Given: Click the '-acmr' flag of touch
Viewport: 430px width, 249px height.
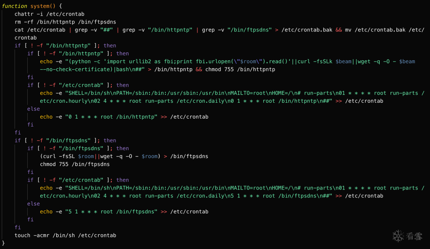Looking at the screenshot, I should click(42, 235).
